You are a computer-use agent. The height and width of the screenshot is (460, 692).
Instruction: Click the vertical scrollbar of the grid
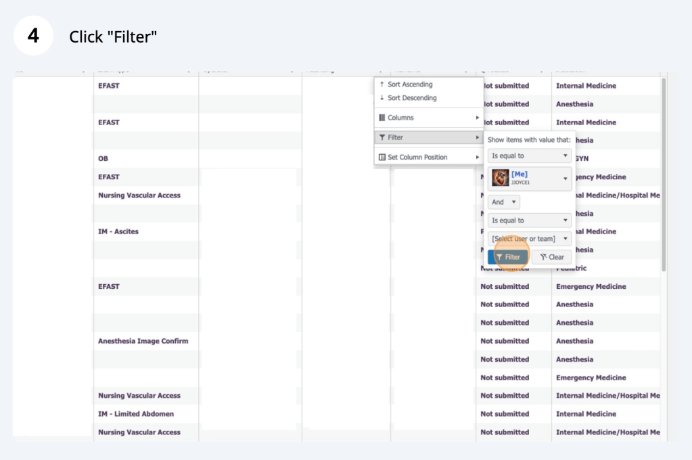pyautogui.click(x=664, y=176)
